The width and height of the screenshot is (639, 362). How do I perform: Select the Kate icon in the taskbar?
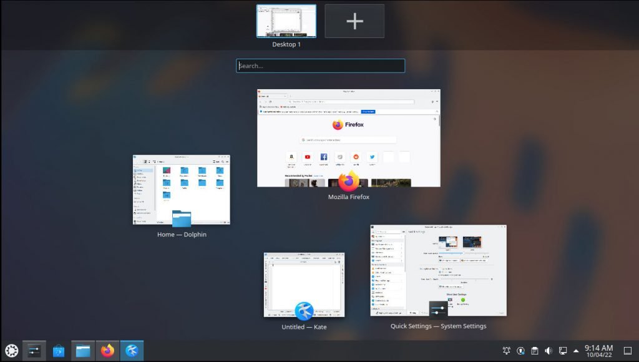tap(132, 350)
